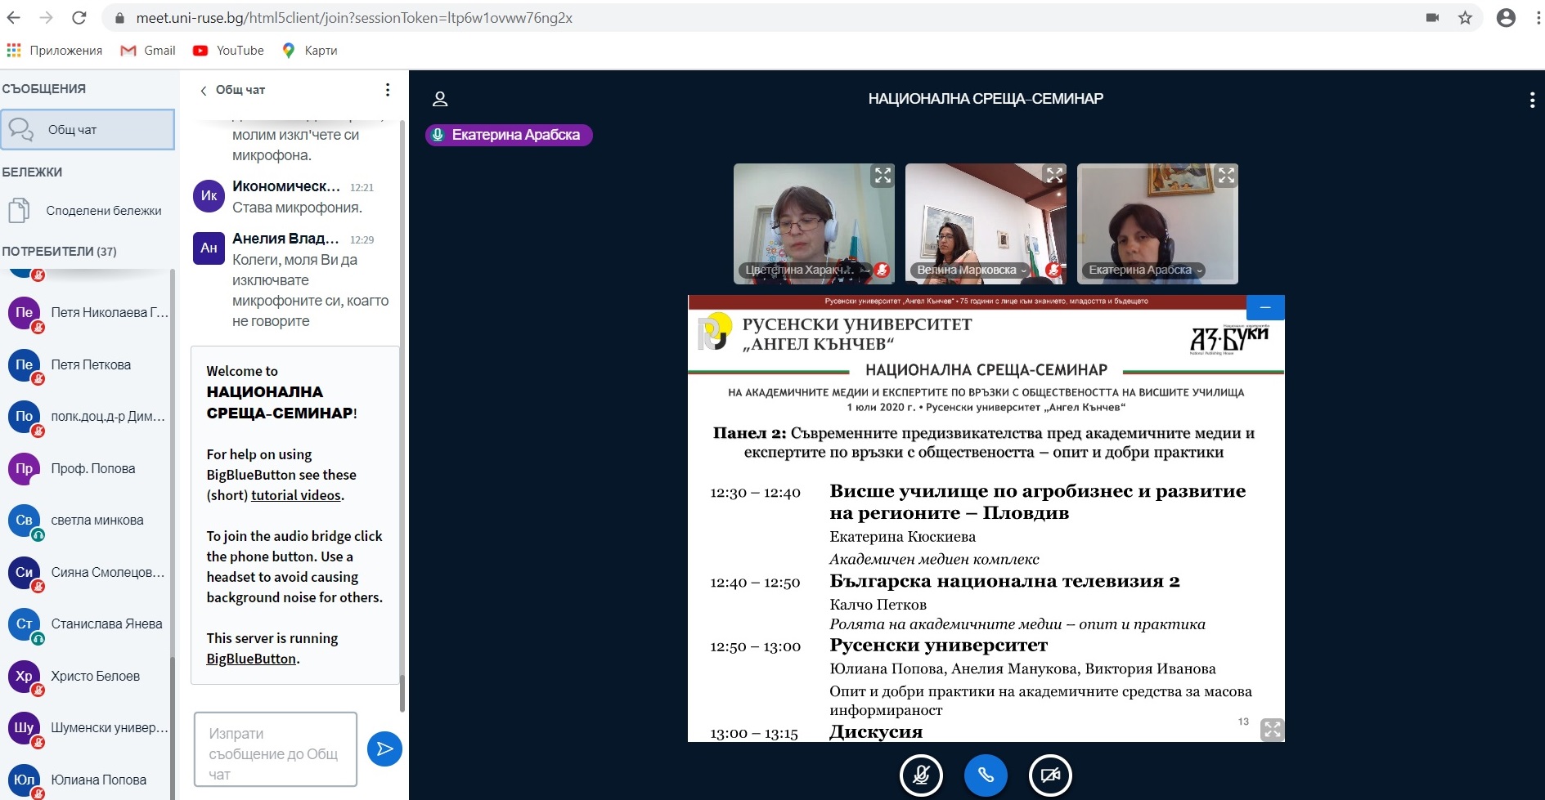This screenshot has width=1545, height=800.
Task: Fullscreen Велина Марковска webcam video
Action: click(1054, 175)
